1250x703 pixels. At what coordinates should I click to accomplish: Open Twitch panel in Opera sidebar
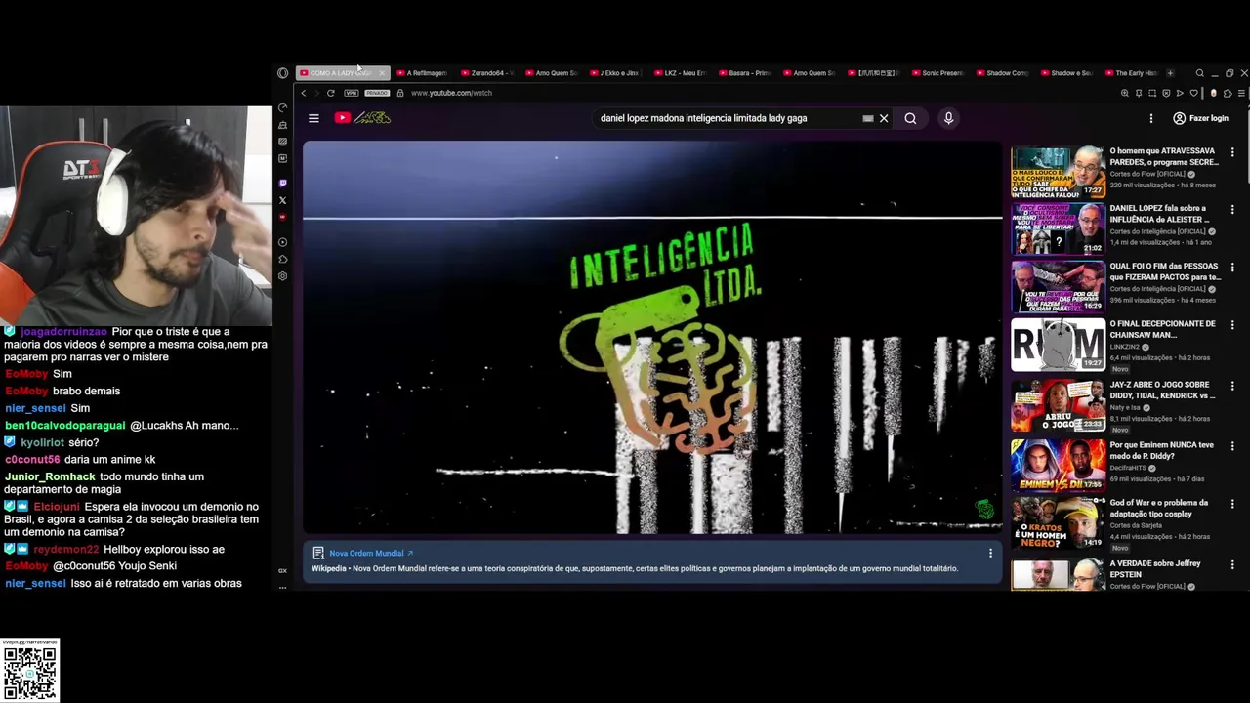(282, 184)
